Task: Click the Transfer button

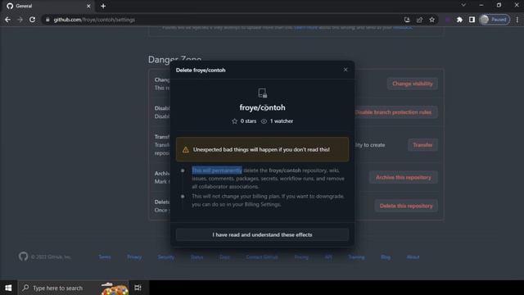Action: pyautogui.click(x=422, y=145)
